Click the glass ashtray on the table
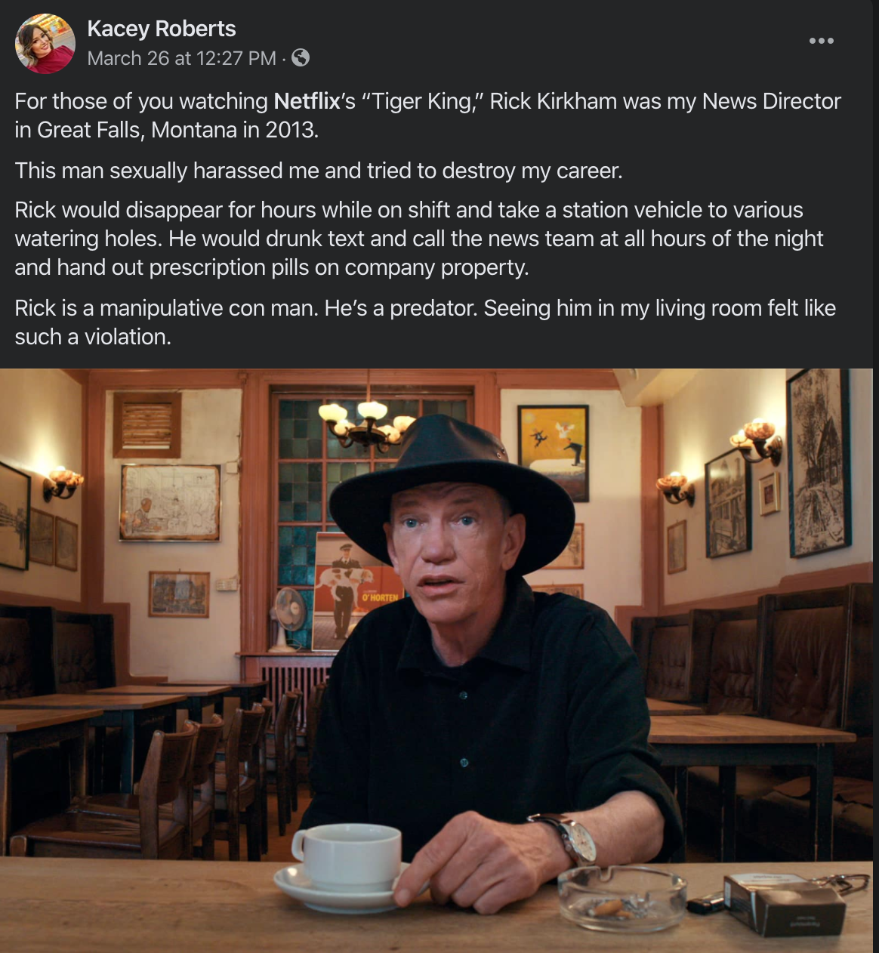Viewport: 879px width, 953px height. point(622,898)
